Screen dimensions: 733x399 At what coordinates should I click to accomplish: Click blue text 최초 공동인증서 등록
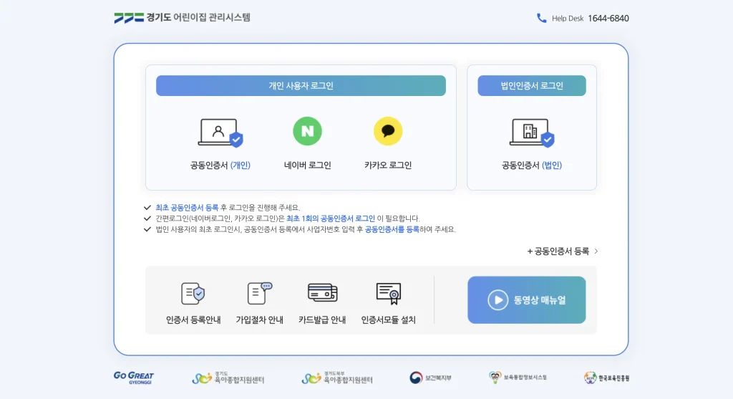[187, 207]
